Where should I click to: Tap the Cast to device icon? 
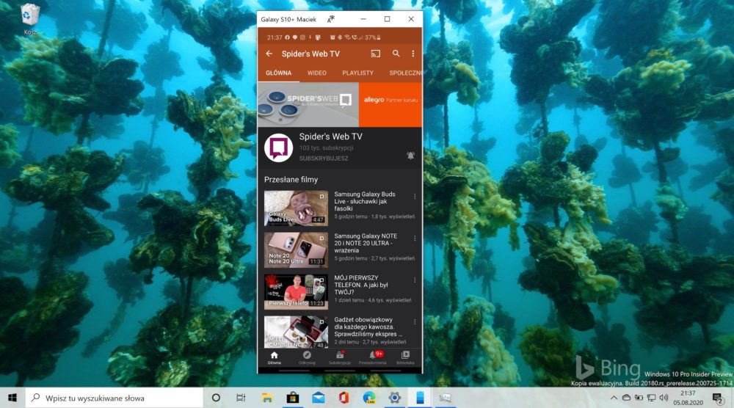(375, 54)
